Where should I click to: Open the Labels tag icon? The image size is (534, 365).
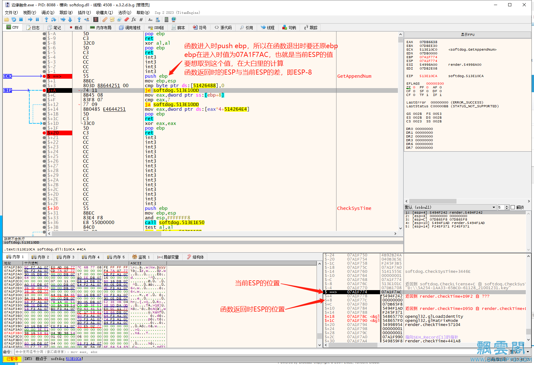pos(119,20)
